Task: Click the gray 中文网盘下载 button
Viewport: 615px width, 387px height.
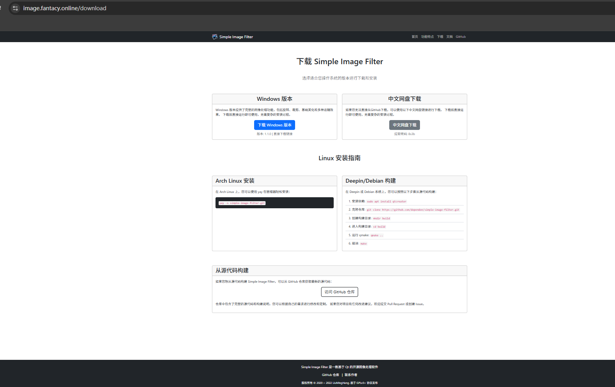Action: (x=405, y=125)
